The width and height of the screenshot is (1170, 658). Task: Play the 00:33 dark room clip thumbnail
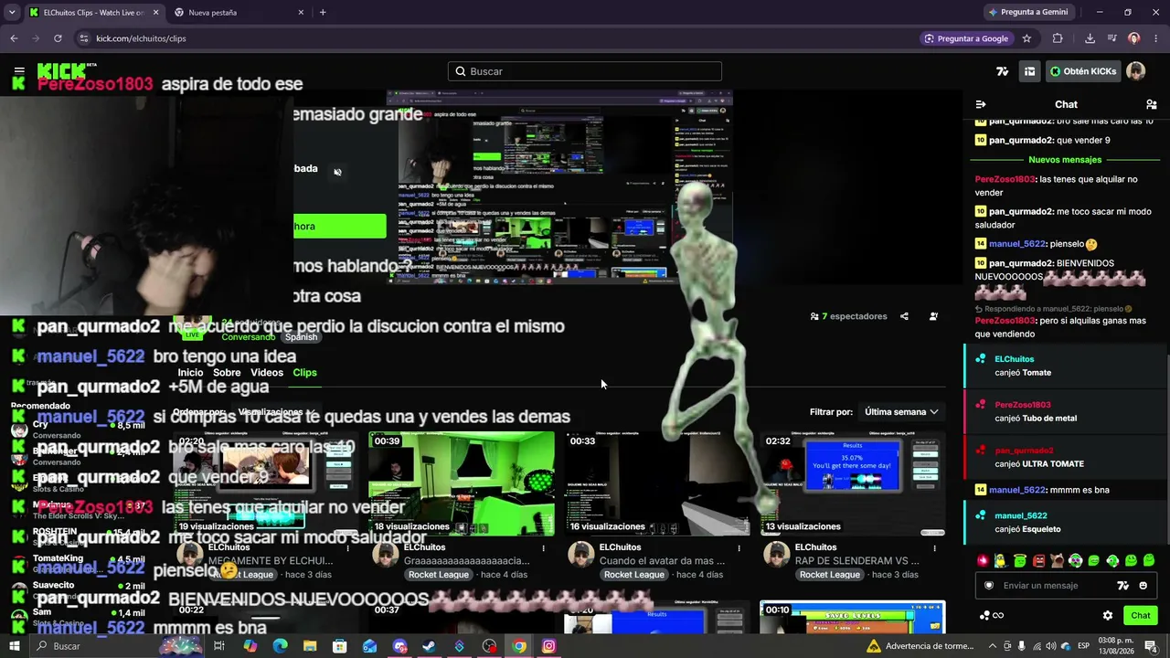[657, 483]
